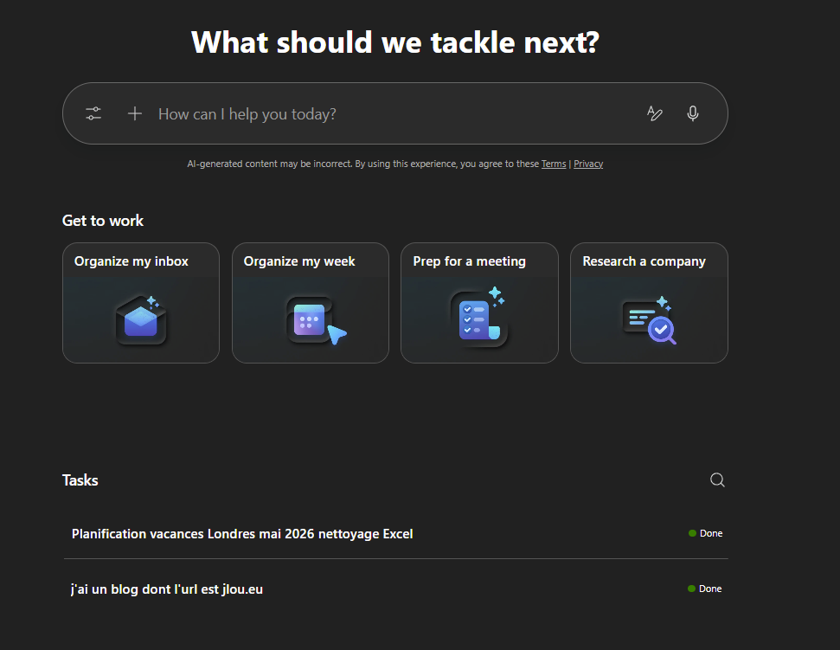
Task: Activate the microphone voice input icon
Action: [x=693, y=113]
